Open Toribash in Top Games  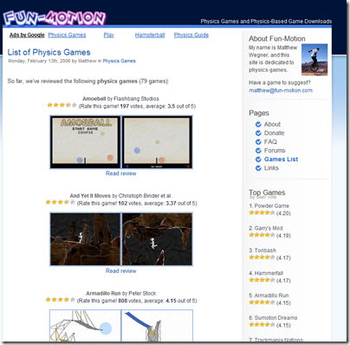(x=265, y=251)
